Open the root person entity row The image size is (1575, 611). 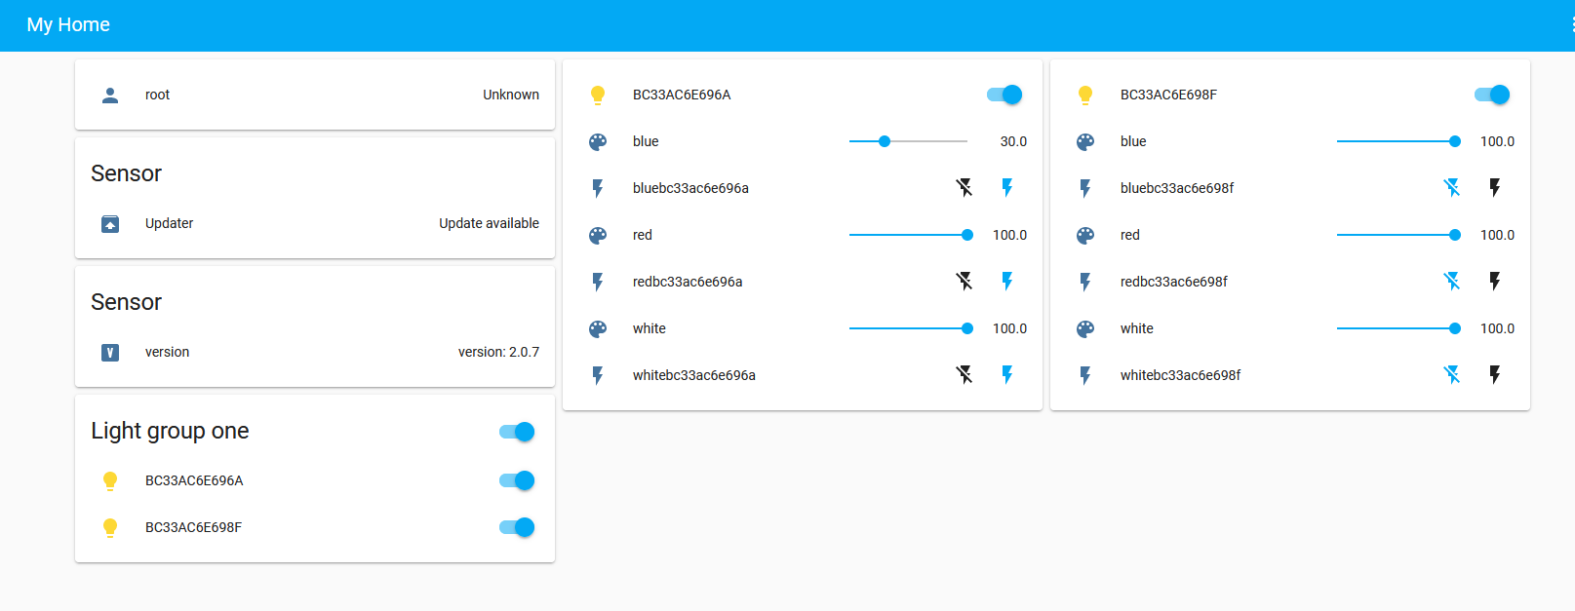(x=315, y=95)
